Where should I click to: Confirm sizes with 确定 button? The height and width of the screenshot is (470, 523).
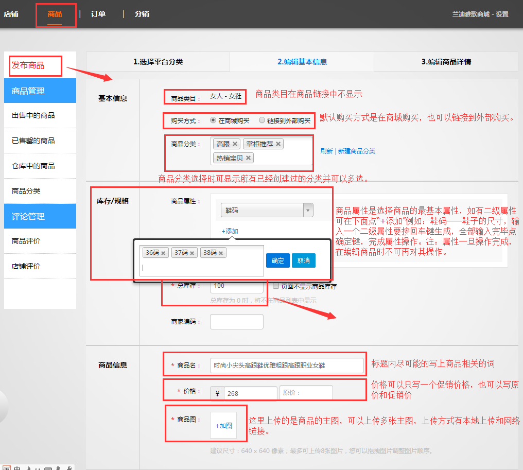pyautogui.click(x=278, y=260)
